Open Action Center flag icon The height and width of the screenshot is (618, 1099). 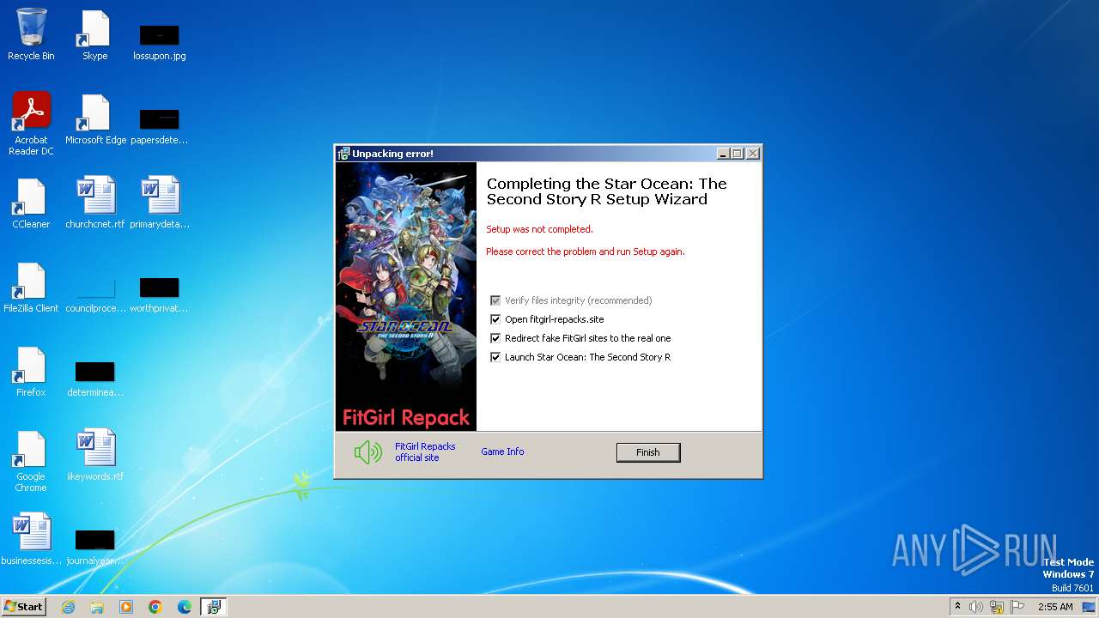[x=1017, y=607]
